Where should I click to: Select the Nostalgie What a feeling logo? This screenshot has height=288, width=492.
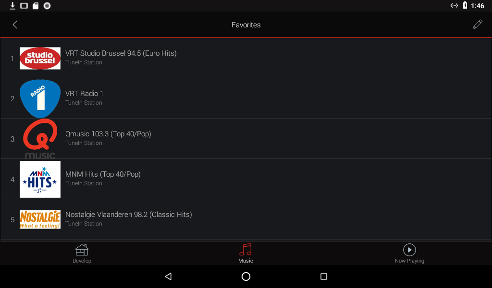[40, 219]
